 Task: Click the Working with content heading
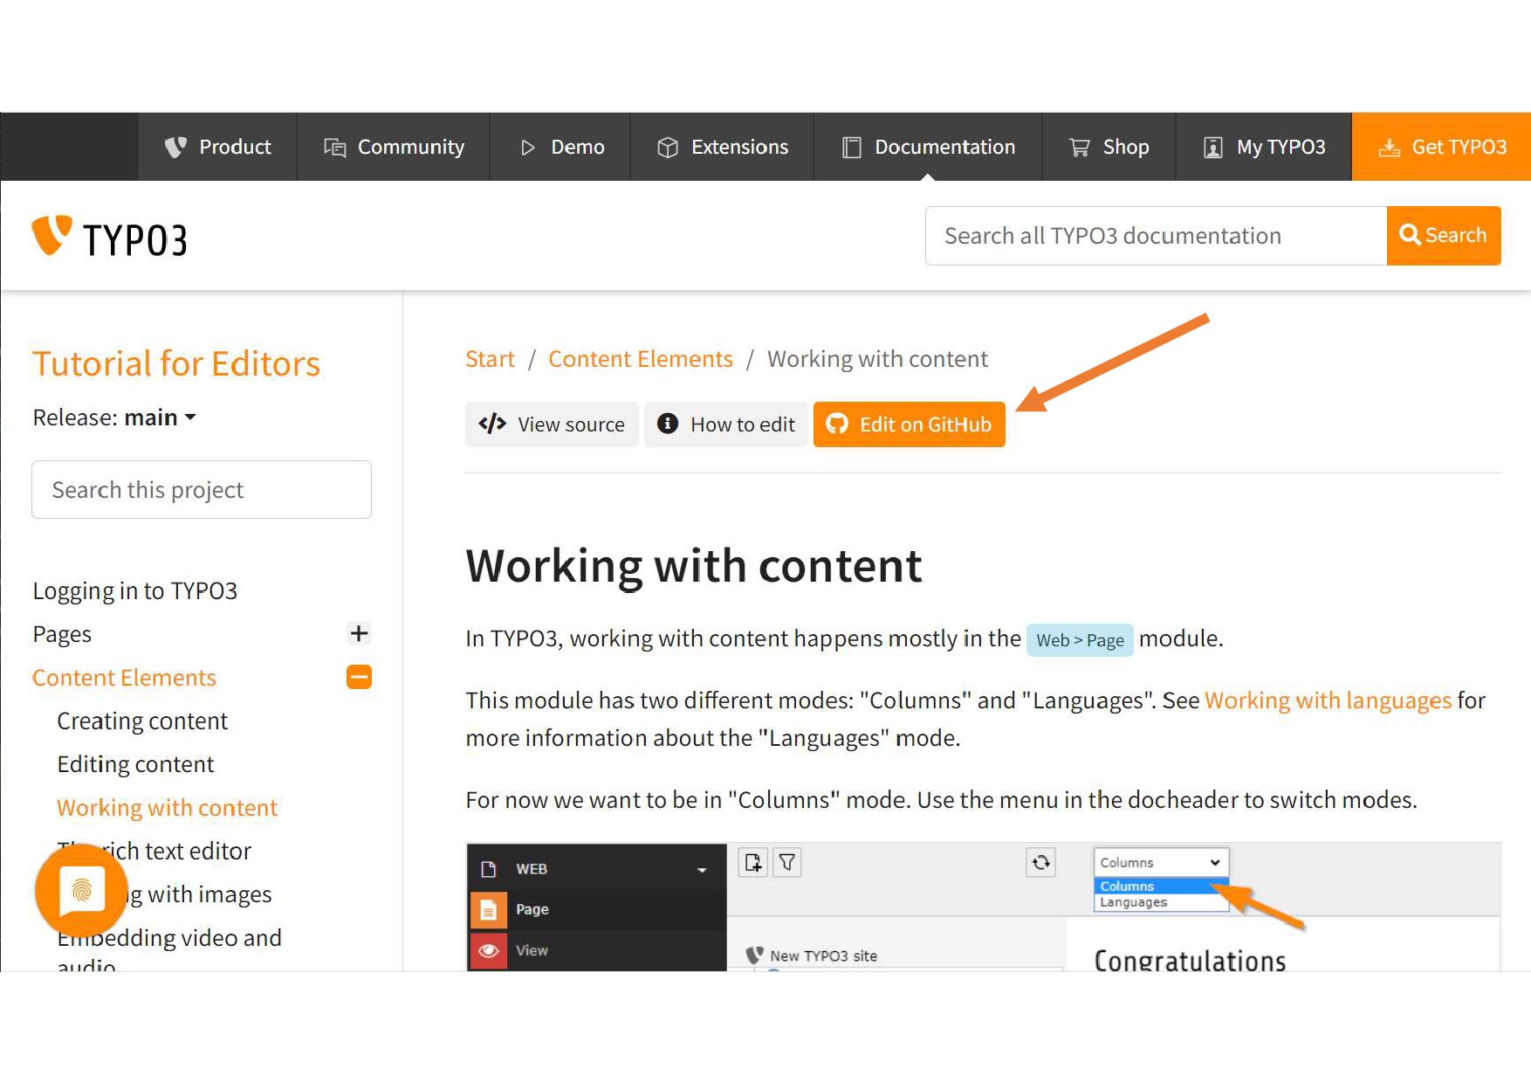pos(694,566)
